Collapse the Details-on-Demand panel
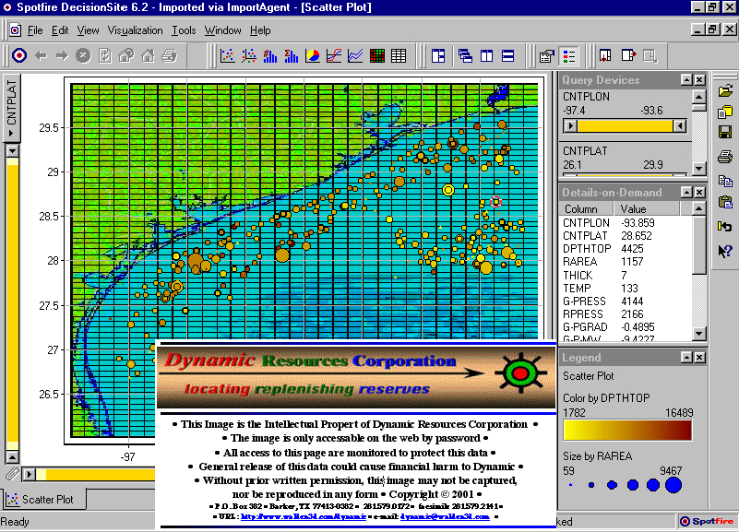The height and width of the screenshot is (532, 739). tap(685, 192)
